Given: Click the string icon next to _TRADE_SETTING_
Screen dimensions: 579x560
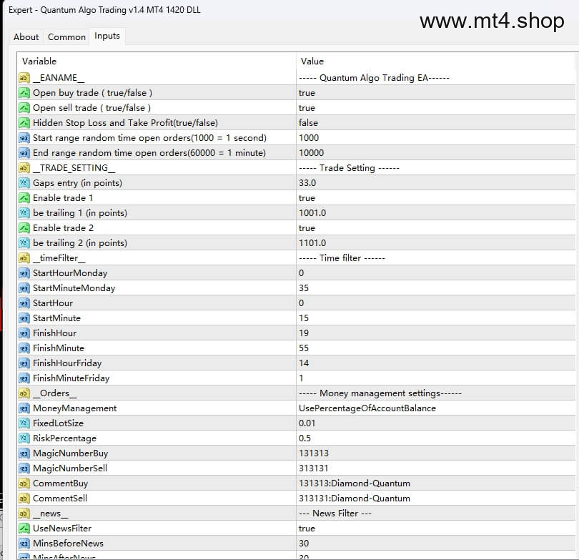Looking at the screenshot, I should (x=24, y=168).
